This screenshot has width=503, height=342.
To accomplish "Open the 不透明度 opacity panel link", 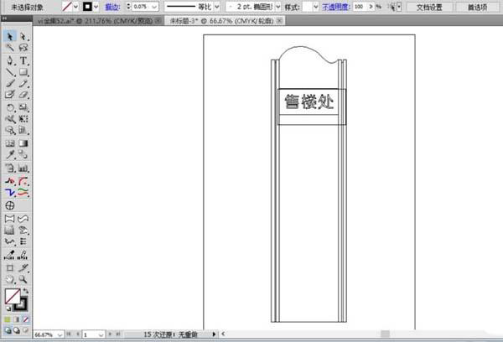I will [335, 7].
